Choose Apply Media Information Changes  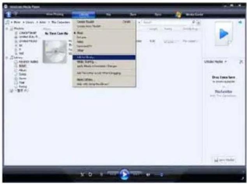104,66
